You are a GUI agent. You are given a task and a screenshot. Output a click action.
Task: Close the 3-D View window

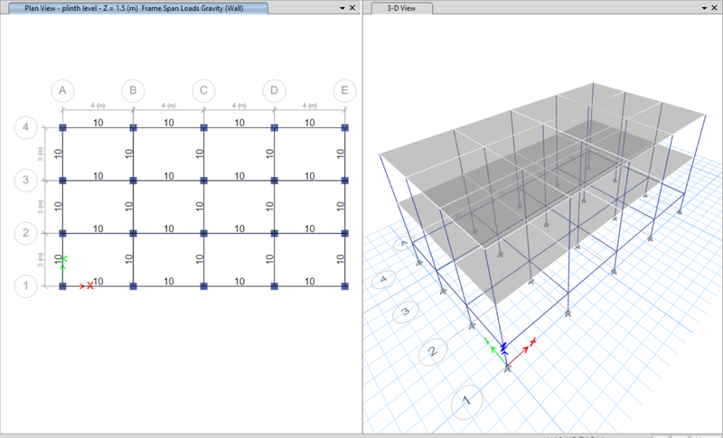[x=714, y=8]
